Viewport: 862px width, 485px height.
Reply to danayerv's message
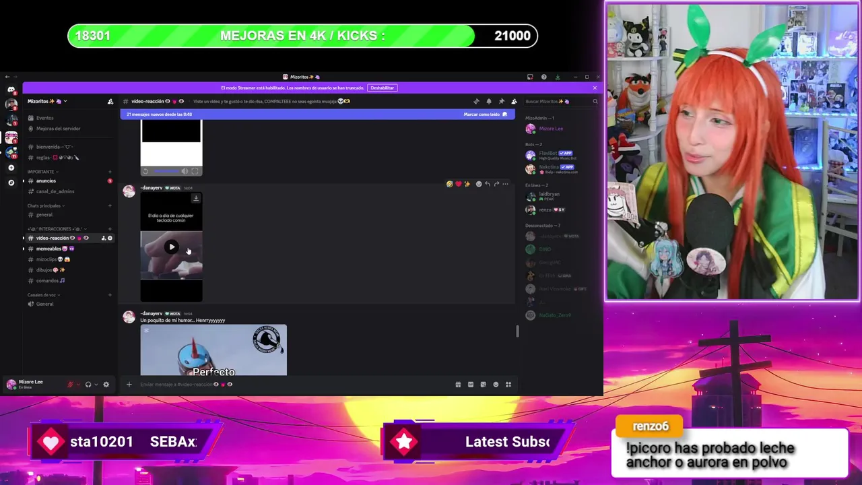(x=488, y=184)
